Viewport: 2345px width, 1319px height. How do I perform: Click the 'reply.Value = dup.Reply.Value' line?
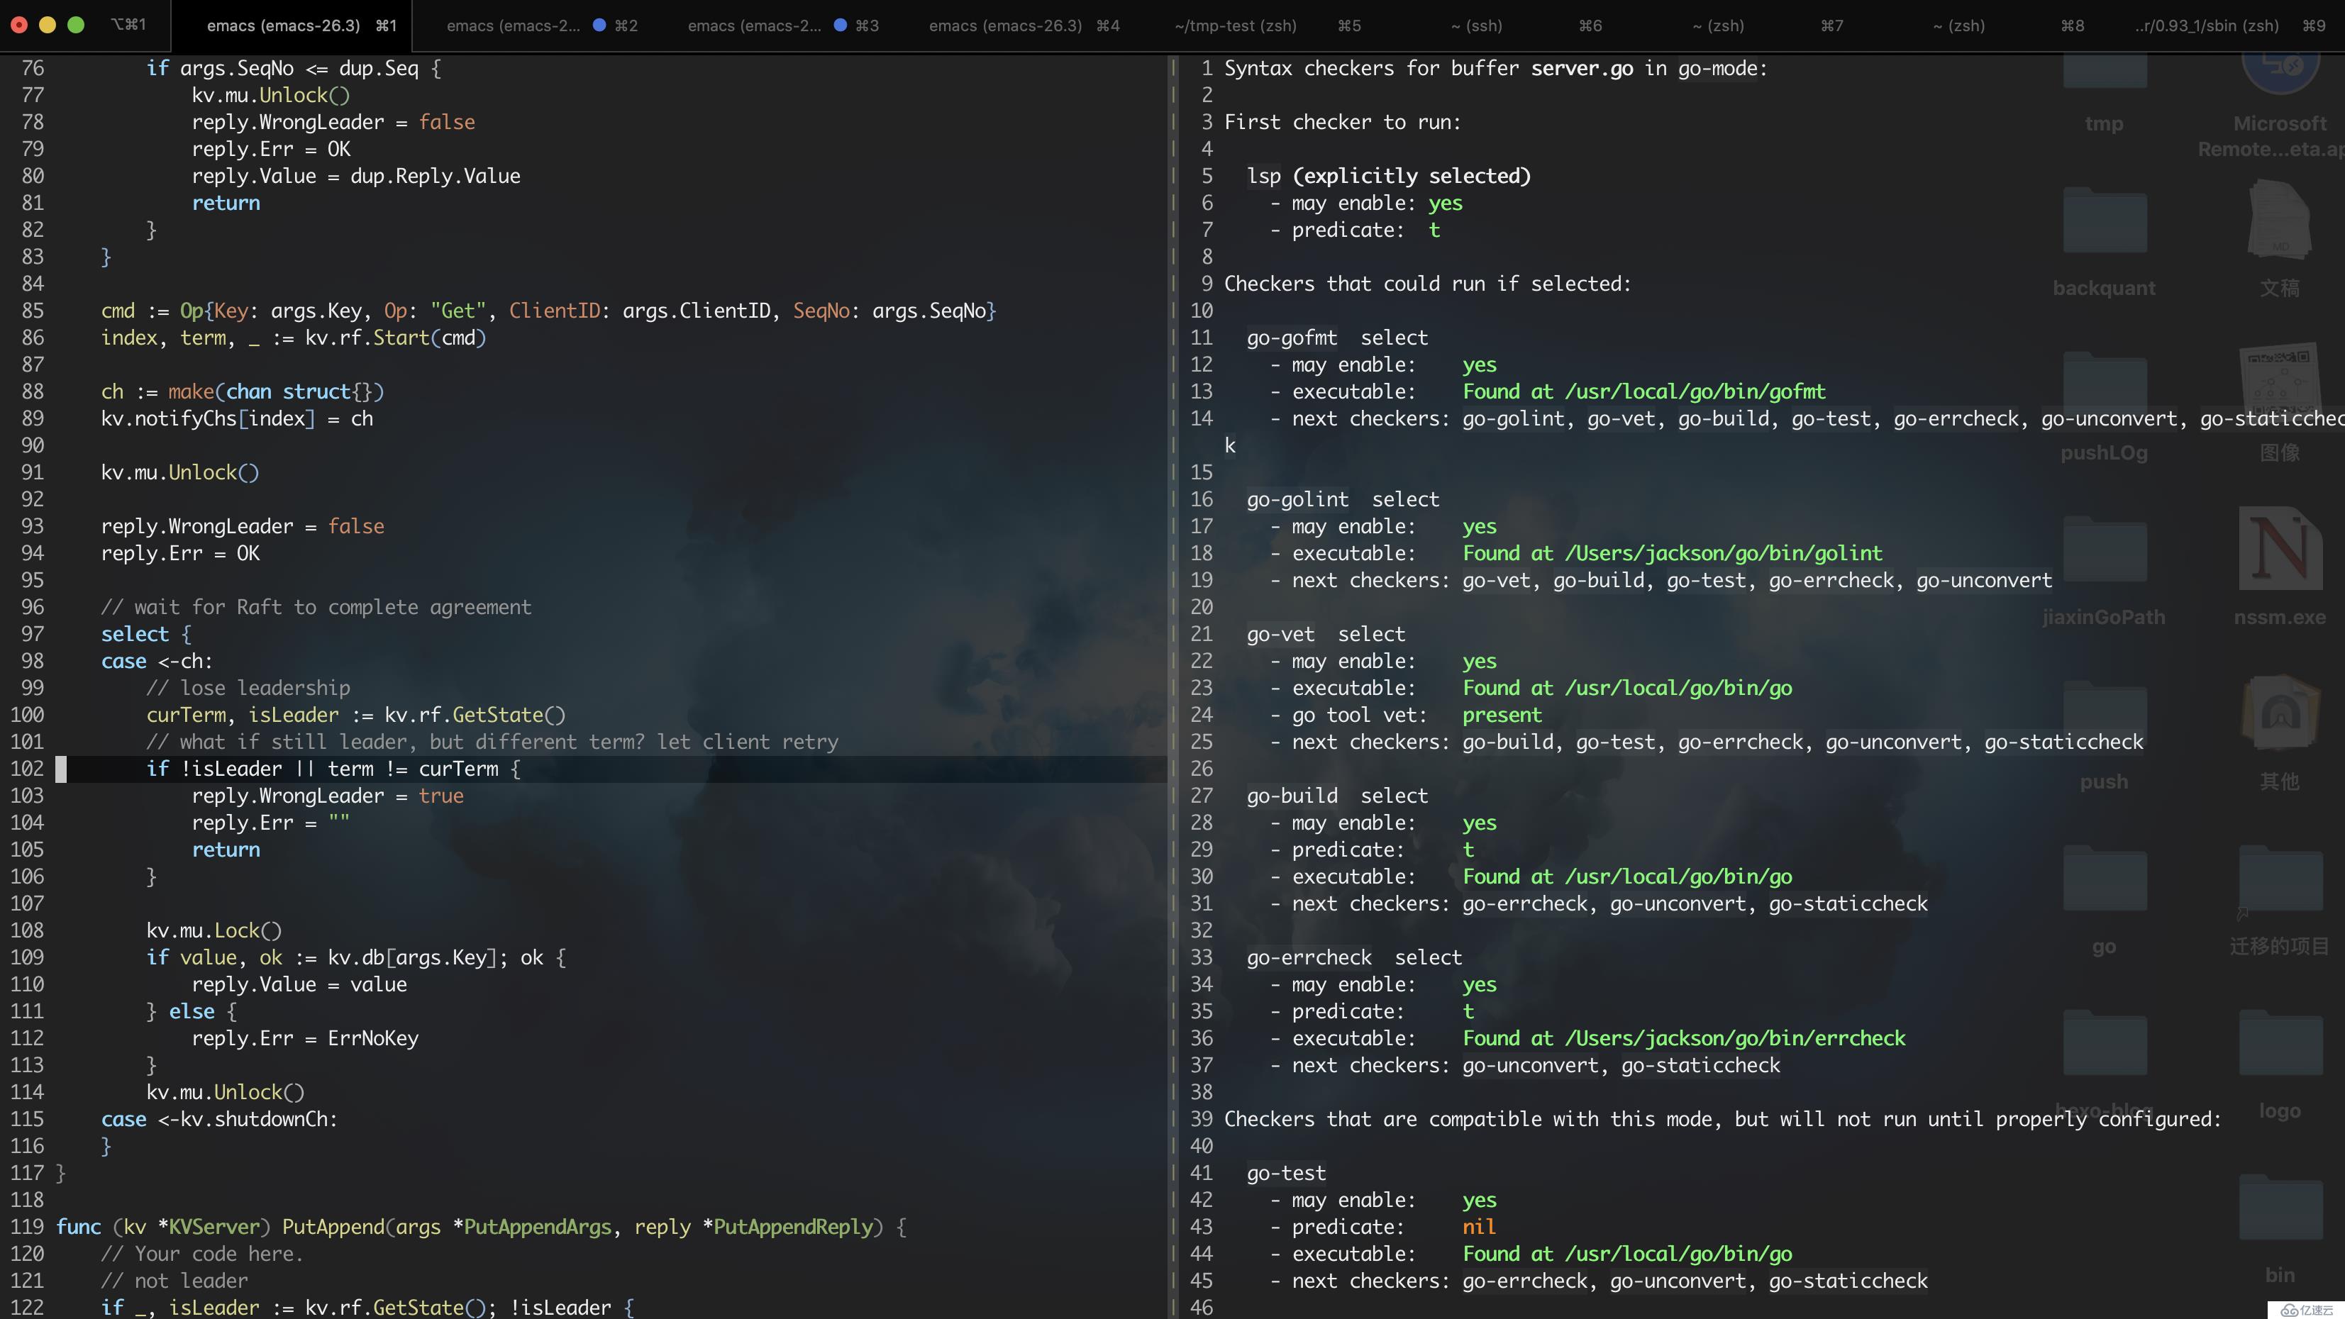(356, 177)
